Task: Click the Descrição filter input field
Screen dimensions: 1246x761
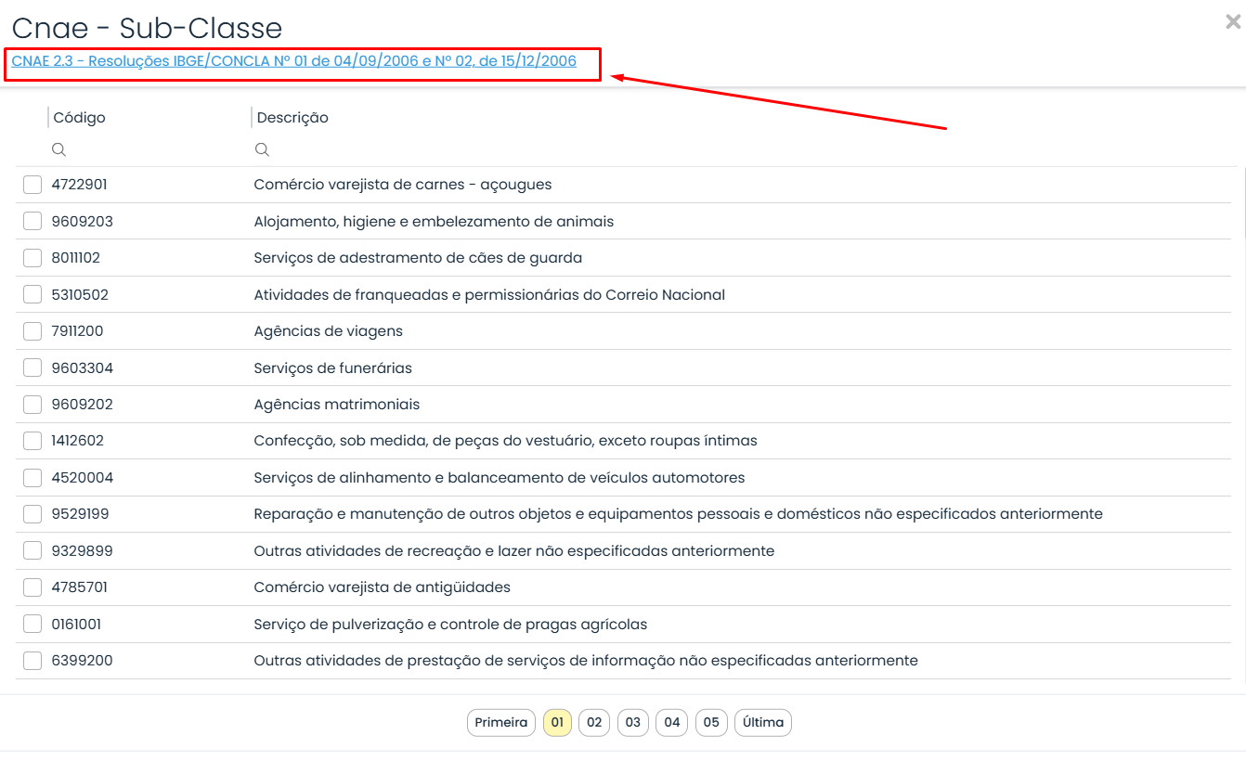Action: coord(743,149)
